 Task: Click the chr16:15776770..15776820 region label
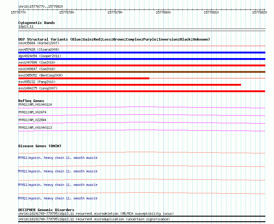point(41,7)
